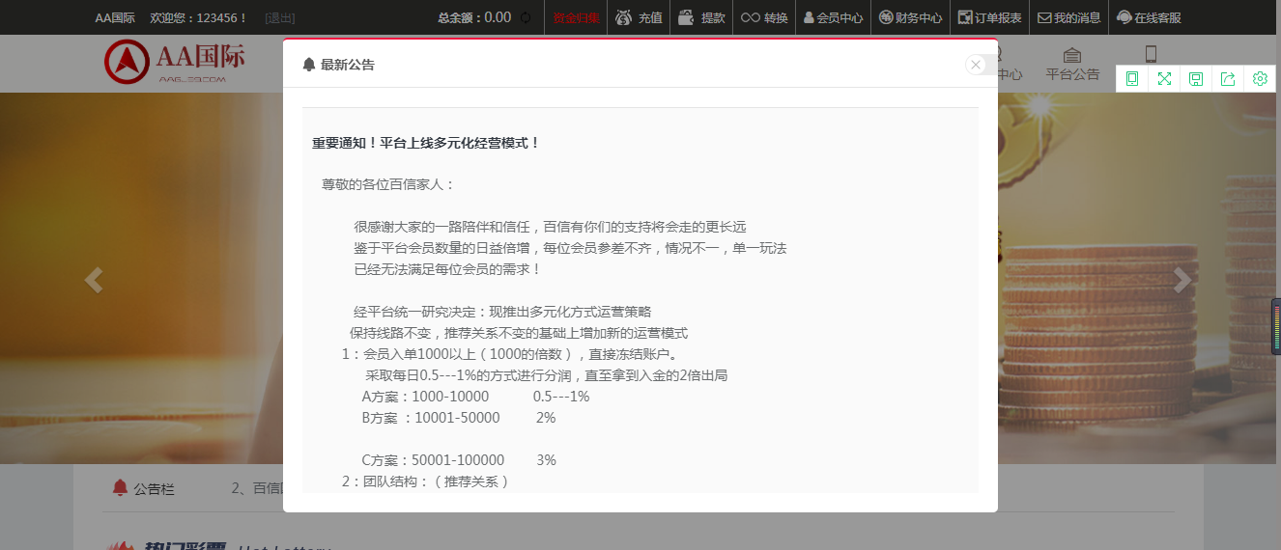Click green save icon in floating toolbar

[x=1196, y=79]
